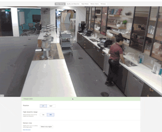Click the description text under Sensor crop
This screenshot has width=162, height=132.
[30, 126]
